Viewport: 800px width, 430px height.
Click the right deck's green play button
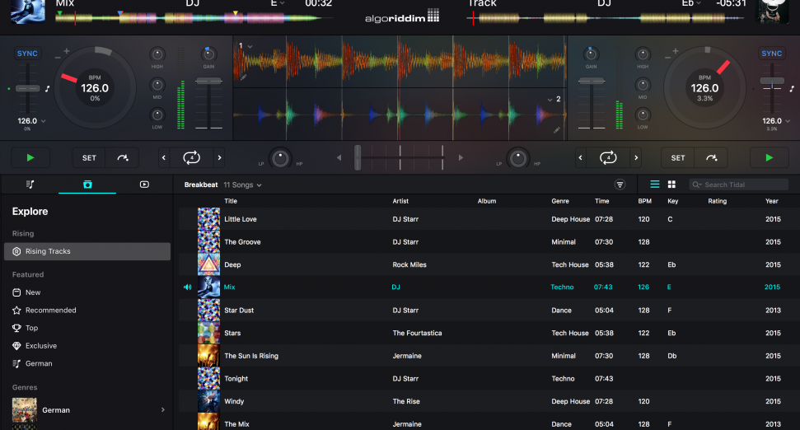[769, 157]
